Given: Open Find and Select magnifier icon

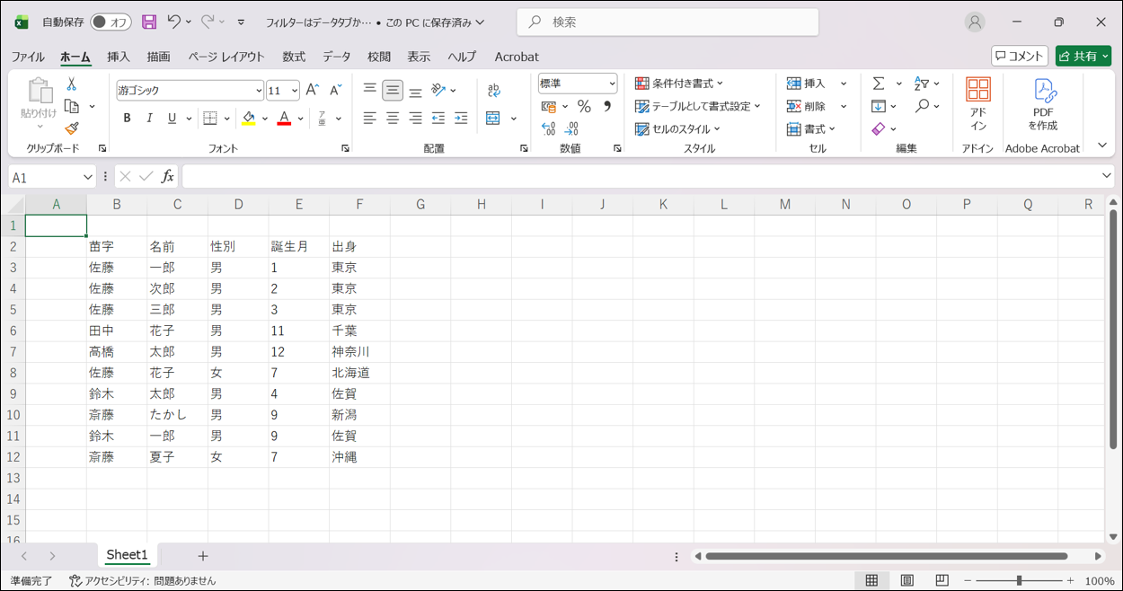Looking at the screenshot, I should click(922, 106).
